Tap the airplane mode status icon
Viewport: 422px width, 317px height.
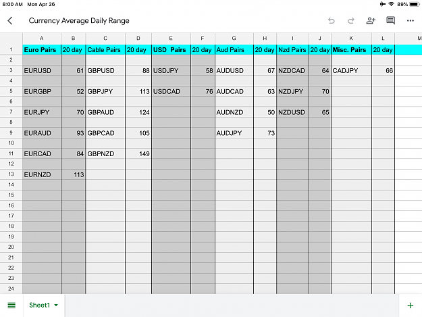(382, 4)
